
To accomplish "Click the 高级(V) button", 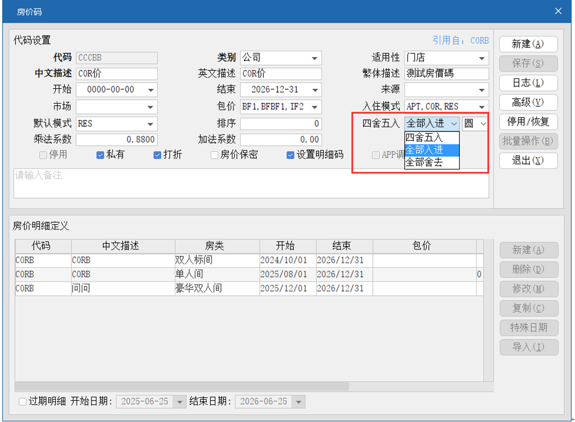I will point(528,102).
